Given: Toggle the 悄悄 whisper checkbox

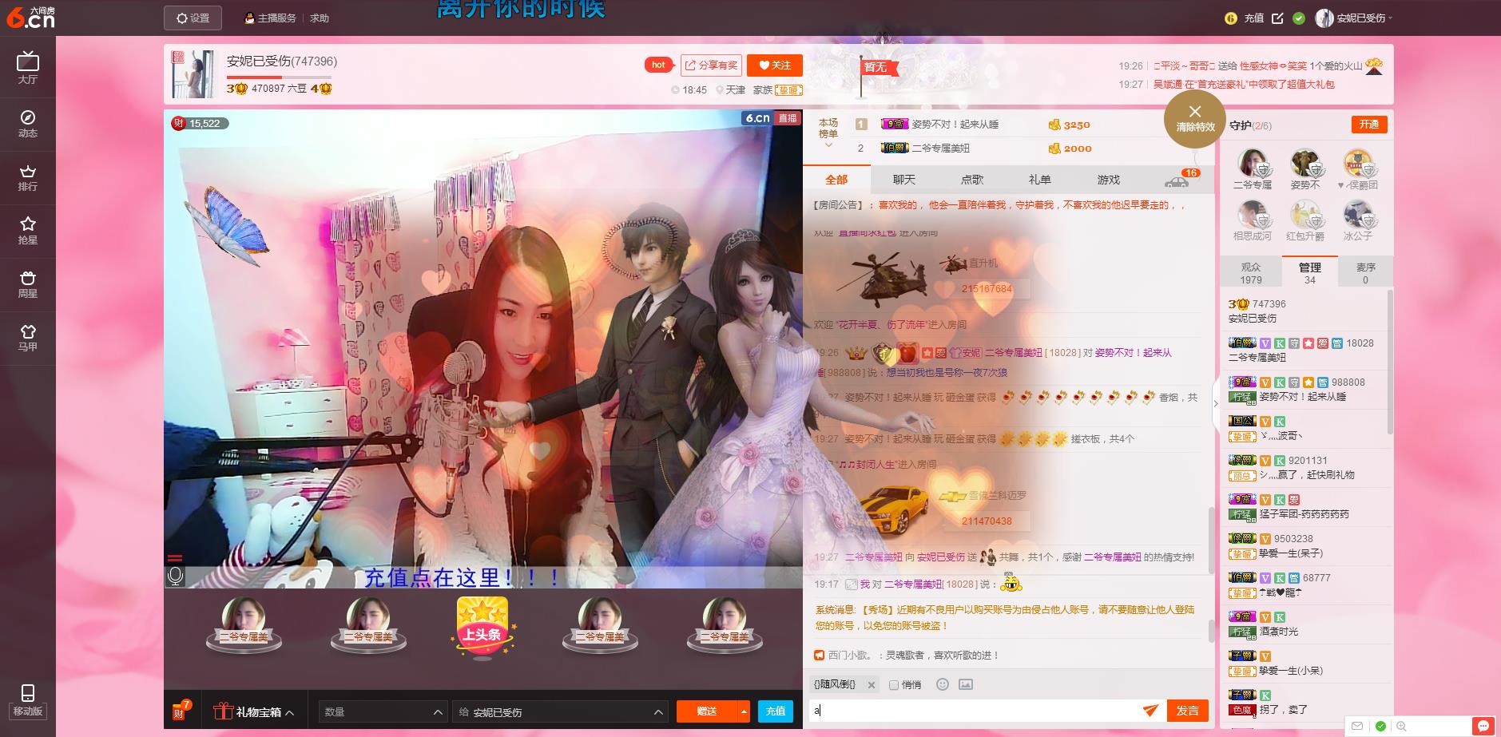Looking at the screenshot, I should tap(894, 685).
